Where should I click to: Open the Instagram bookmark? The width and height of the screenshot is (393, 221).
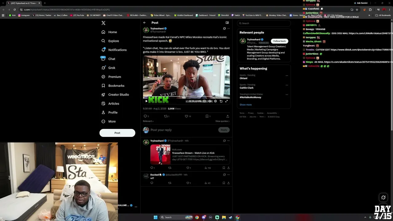coord(24,15)
